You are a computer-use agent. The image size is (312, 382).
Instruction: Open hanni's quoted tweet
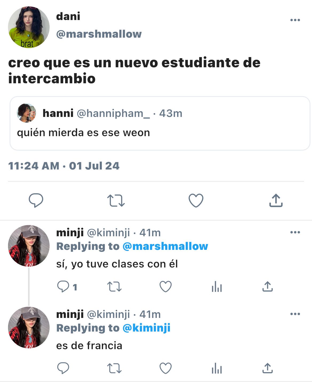(160, 123)
